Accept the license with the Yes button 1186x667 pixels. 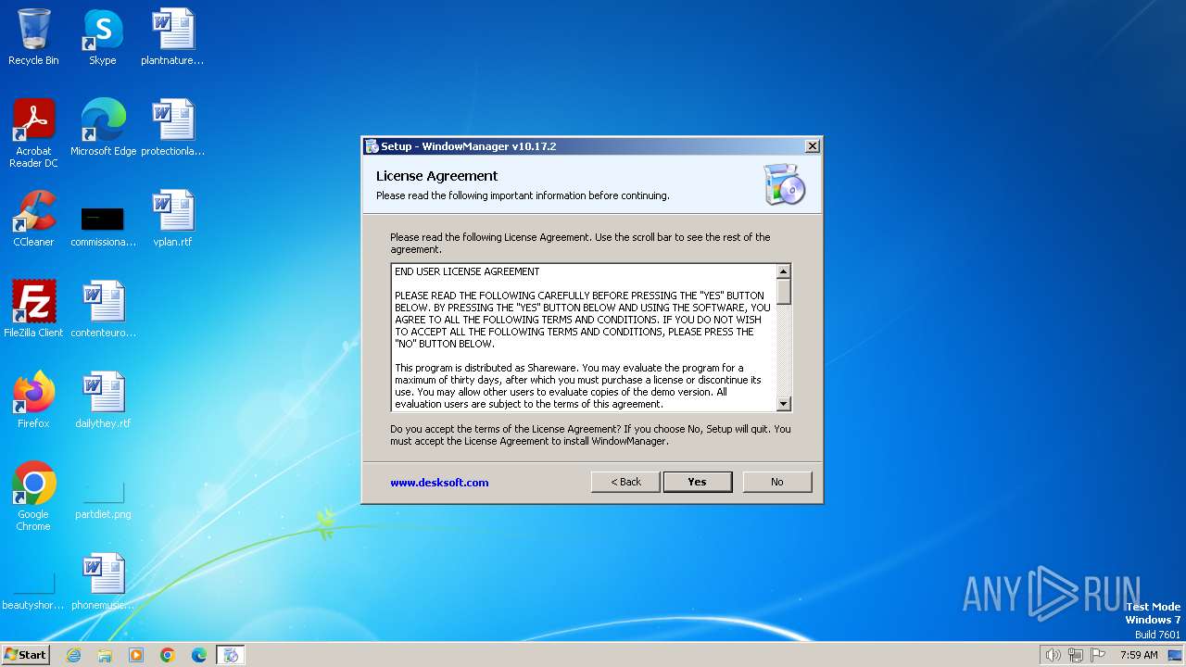[698, 482]
